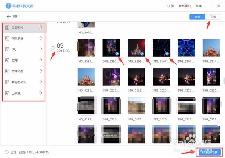Image resolution: width=225 pixels, height=158 pixels.
Task: Click the IMG_6291 file name label
Action: (x=136, y=62)
